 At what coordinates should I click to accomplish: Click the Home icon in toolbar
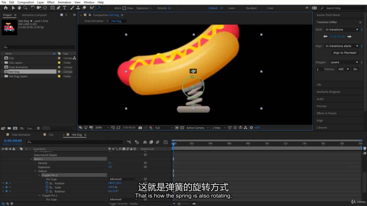[5, 8]
